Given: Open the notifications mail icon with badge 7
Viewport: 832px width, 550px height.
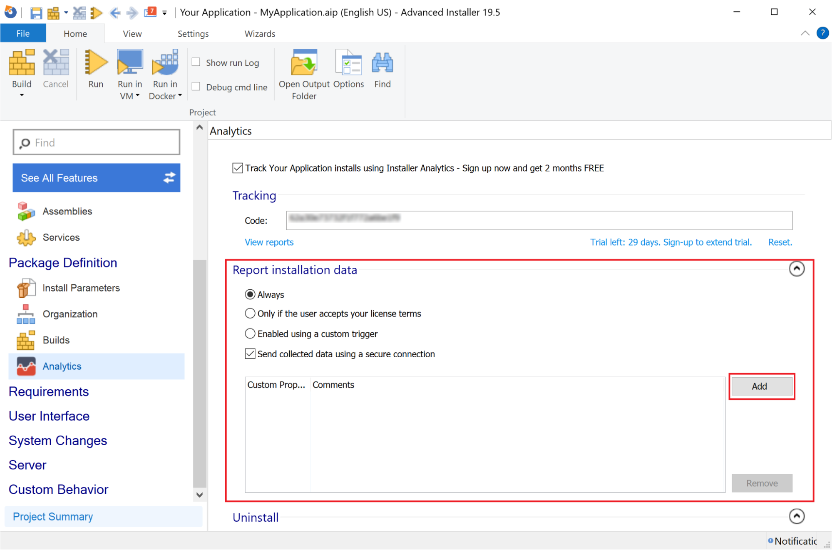Looking at the screenshot, I should tap(150, 12).
